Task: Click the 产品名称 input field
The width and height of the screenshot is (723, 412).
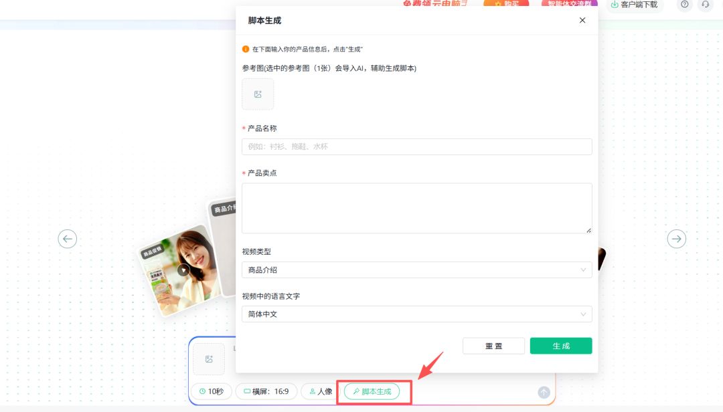Action: 416,146
